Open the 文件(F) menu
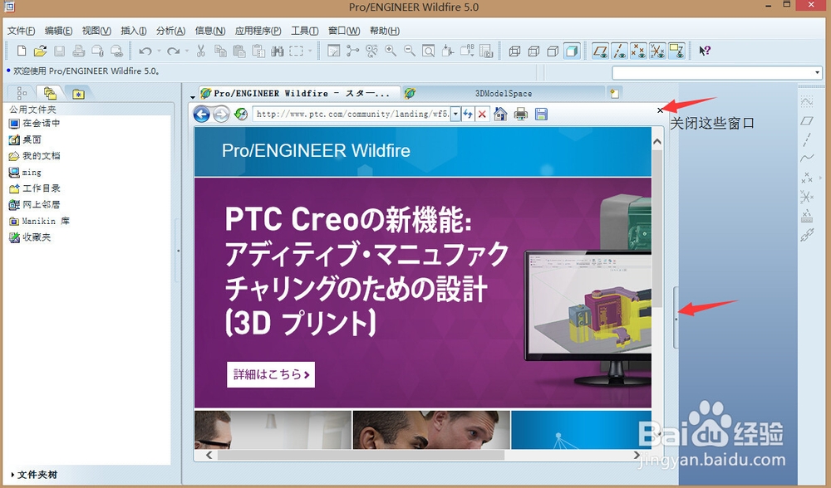Viewport: 831px width, 488px height. (x=22, y=31)
